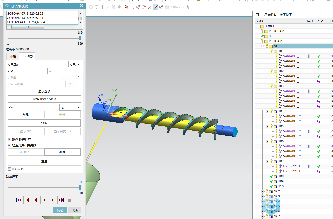
Task: Click the grid table icon after VERICUT
Action: click(188, 7)
